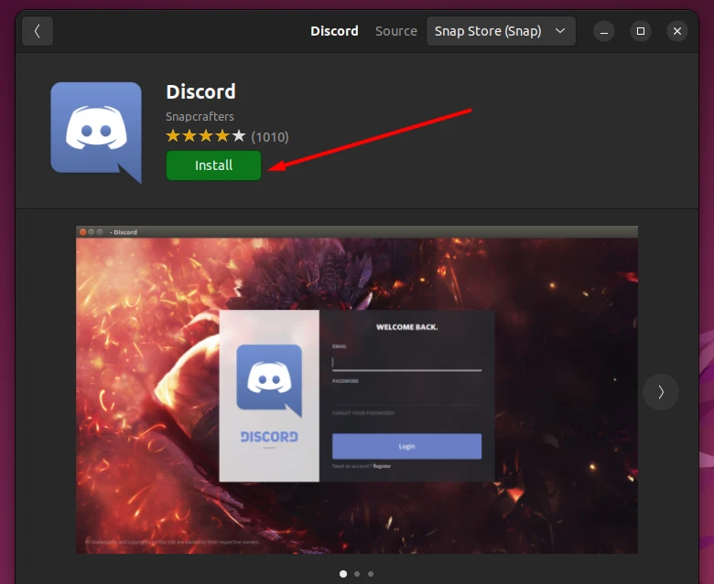The height and width of the screenshot is (584, 714).
Task: Click the star rating for Discord
Action: tap(205, 136)
